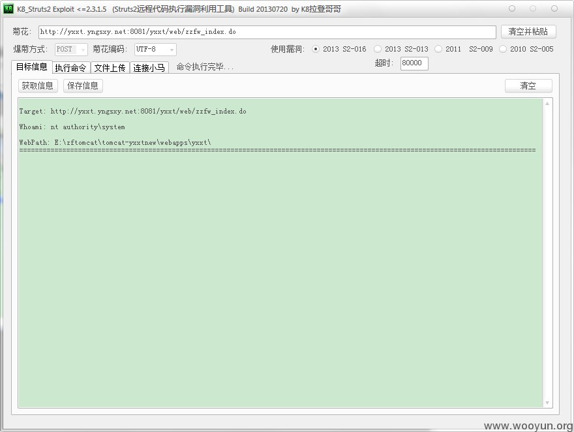Switch to the 目标信息 tab
Viewport: 574px width, 432px height.
tap(32, 67)
